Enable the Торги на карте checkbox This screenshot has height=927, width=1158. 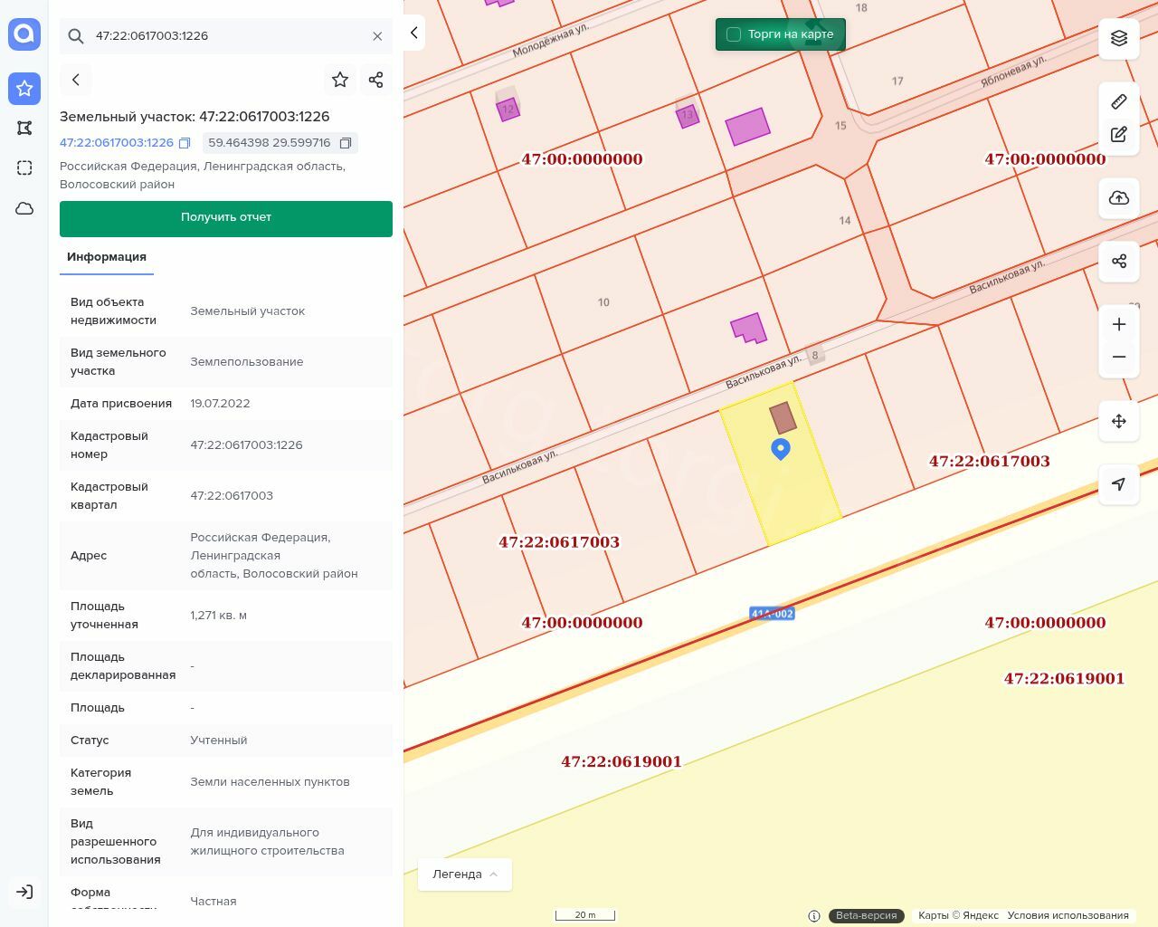734,34
